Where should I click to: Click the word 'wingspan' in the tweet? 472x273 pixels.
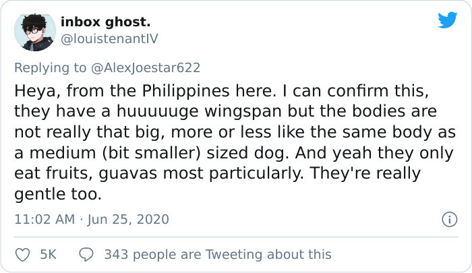point(243,111)
